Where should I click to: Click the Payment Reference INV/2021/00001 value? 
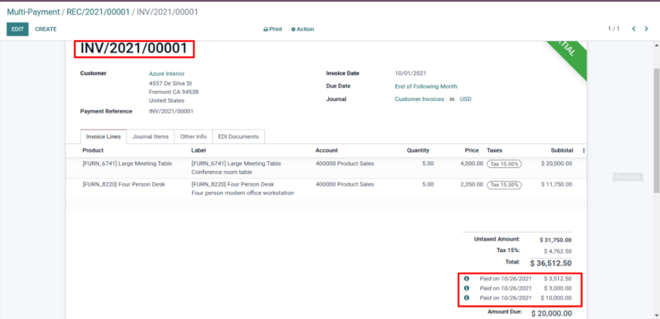(x=171, y=112)
